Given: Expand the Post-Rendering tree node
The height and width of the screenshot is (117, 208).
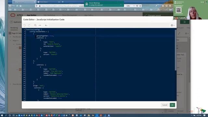Looking at the screenshot, I should (x=11, y=84).
